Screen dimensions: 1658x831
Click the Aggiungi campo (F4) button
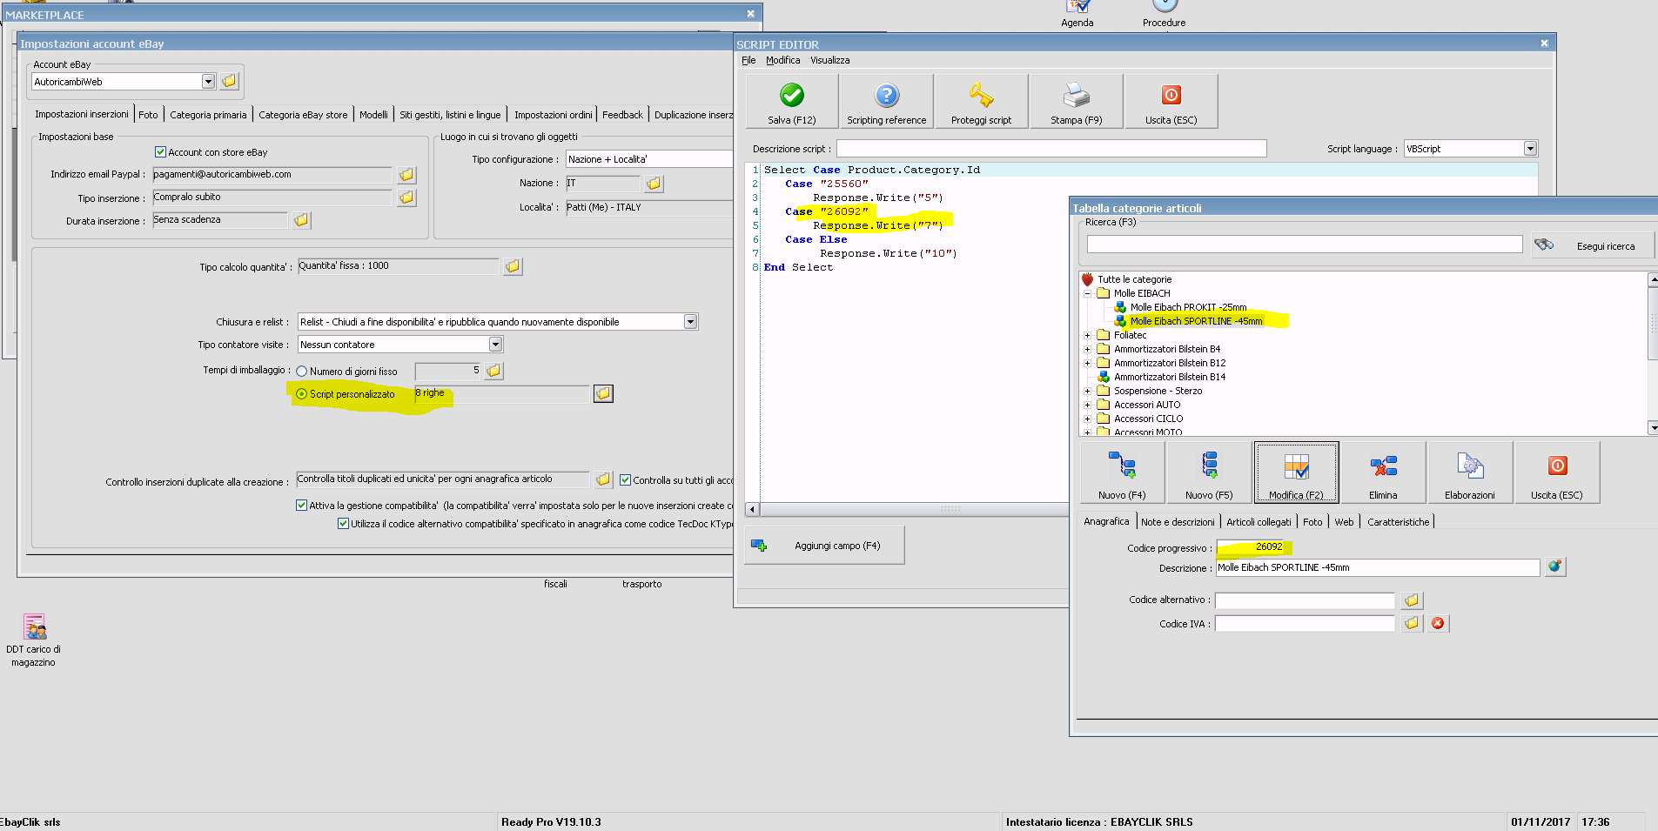click(824, 546)
